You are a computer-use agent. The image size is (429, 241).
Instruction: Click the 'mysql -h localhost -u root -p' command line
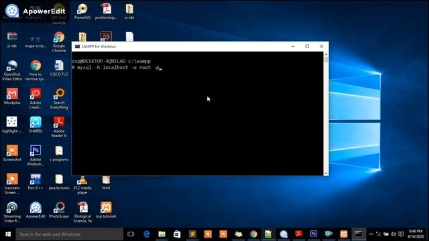118,68
